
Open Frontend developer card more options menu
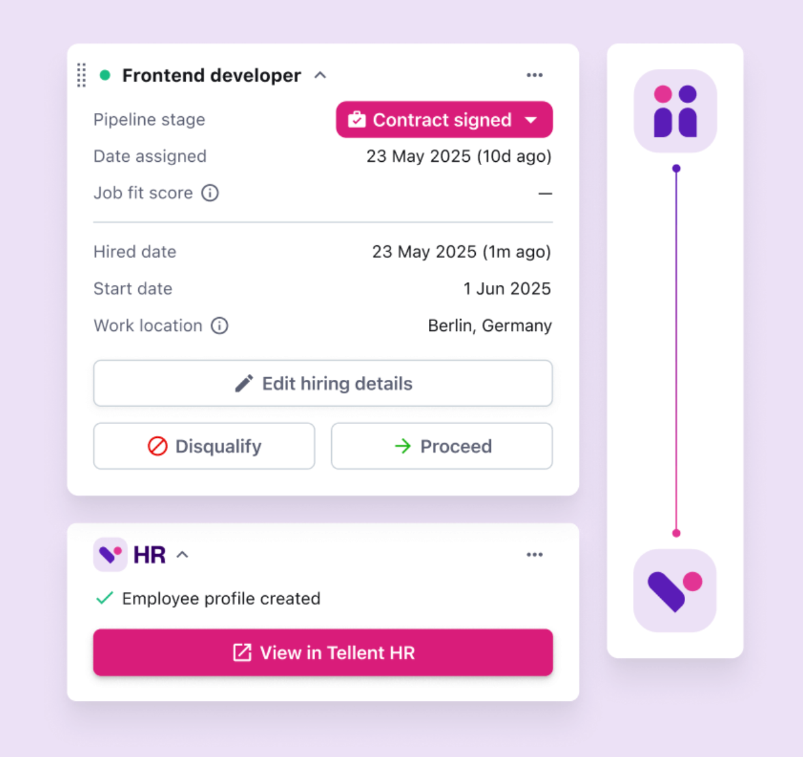click(534, 75)
